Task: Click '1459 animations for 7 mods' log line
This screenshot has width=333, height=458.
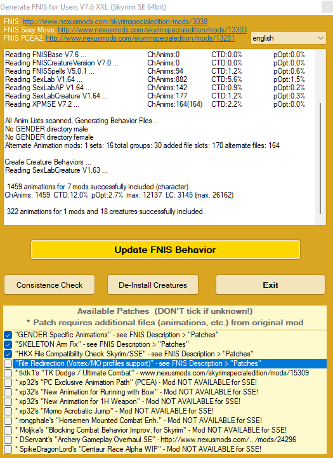Action: tap(98, 187)
